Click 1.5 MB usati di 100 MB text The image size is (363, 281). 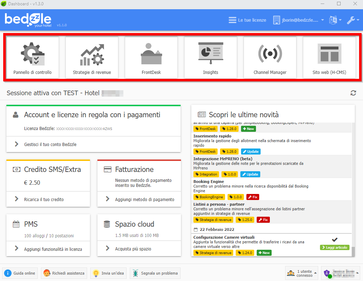pyautogui.click(x=137, y=236)
